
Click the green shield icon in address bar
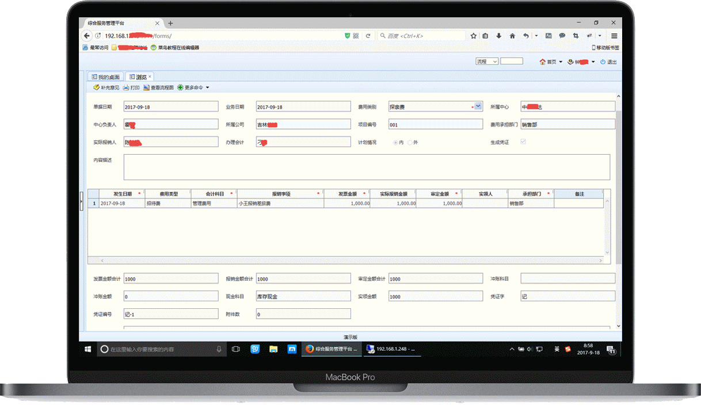[347, 36]
